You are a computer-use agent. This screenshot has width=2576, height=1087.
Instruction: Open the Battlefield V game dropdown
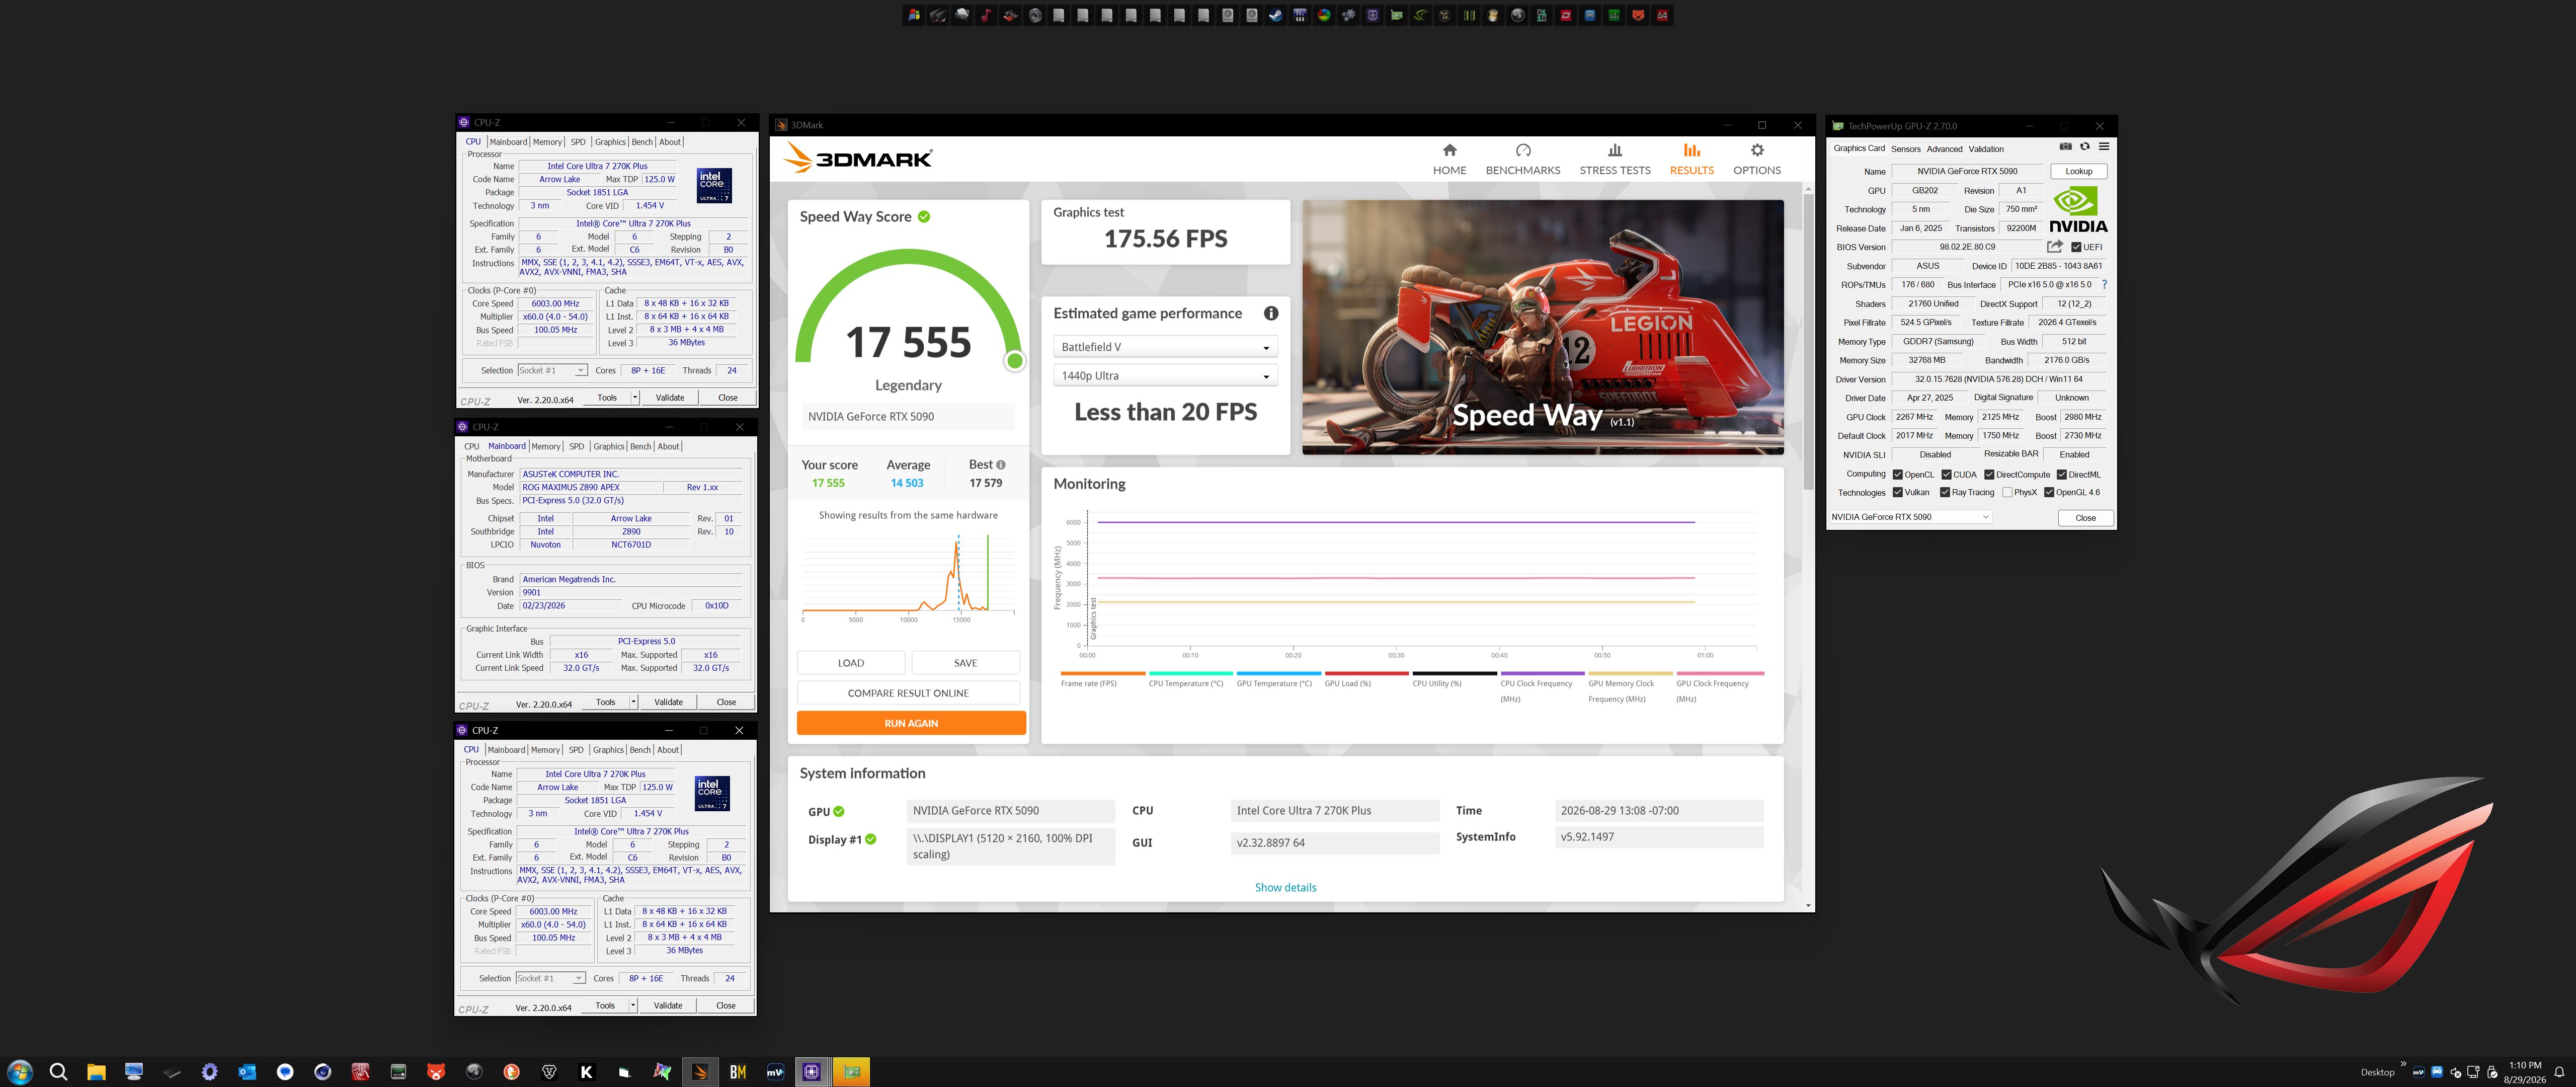coord(1165,347)
